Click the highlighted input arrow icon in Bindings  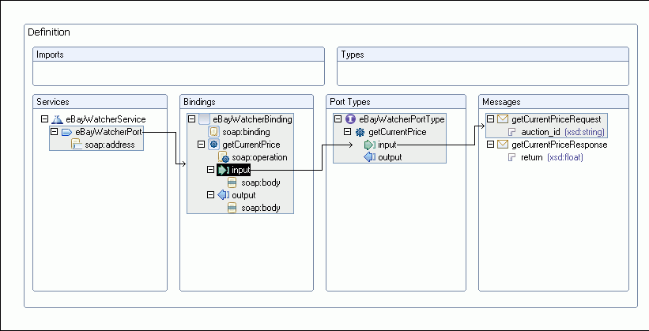click(223, 170)
